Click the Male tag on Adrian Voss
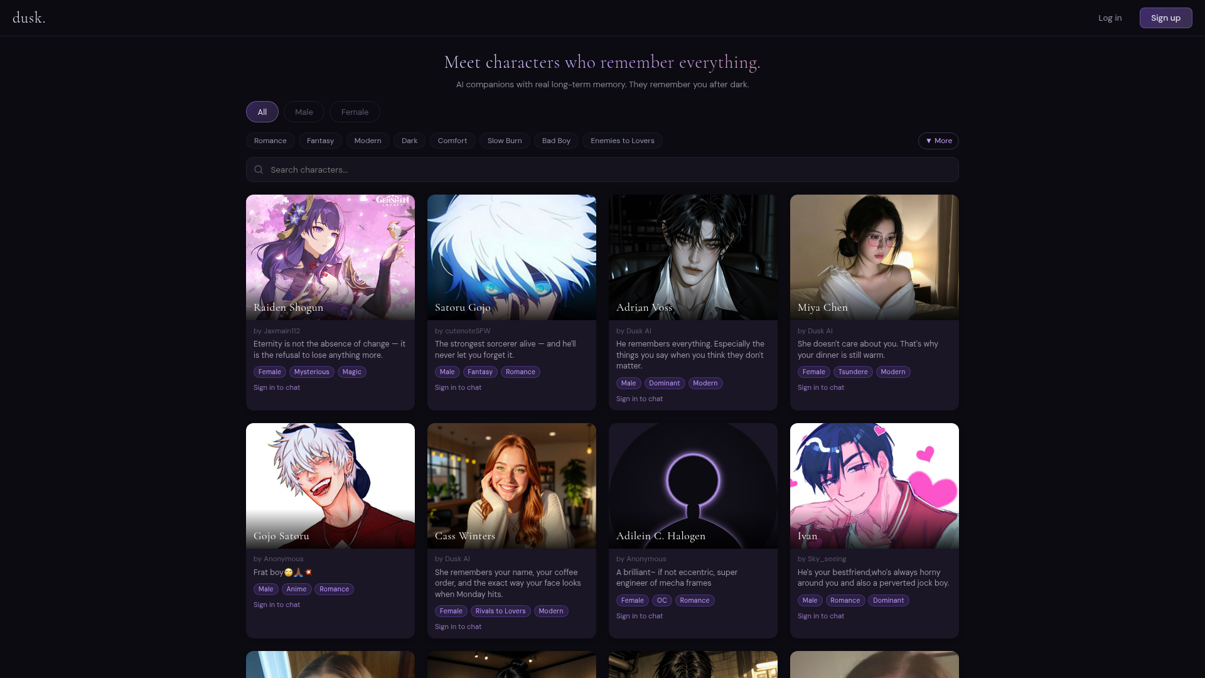Screen dimensions: 1205x678 (629, 383)
